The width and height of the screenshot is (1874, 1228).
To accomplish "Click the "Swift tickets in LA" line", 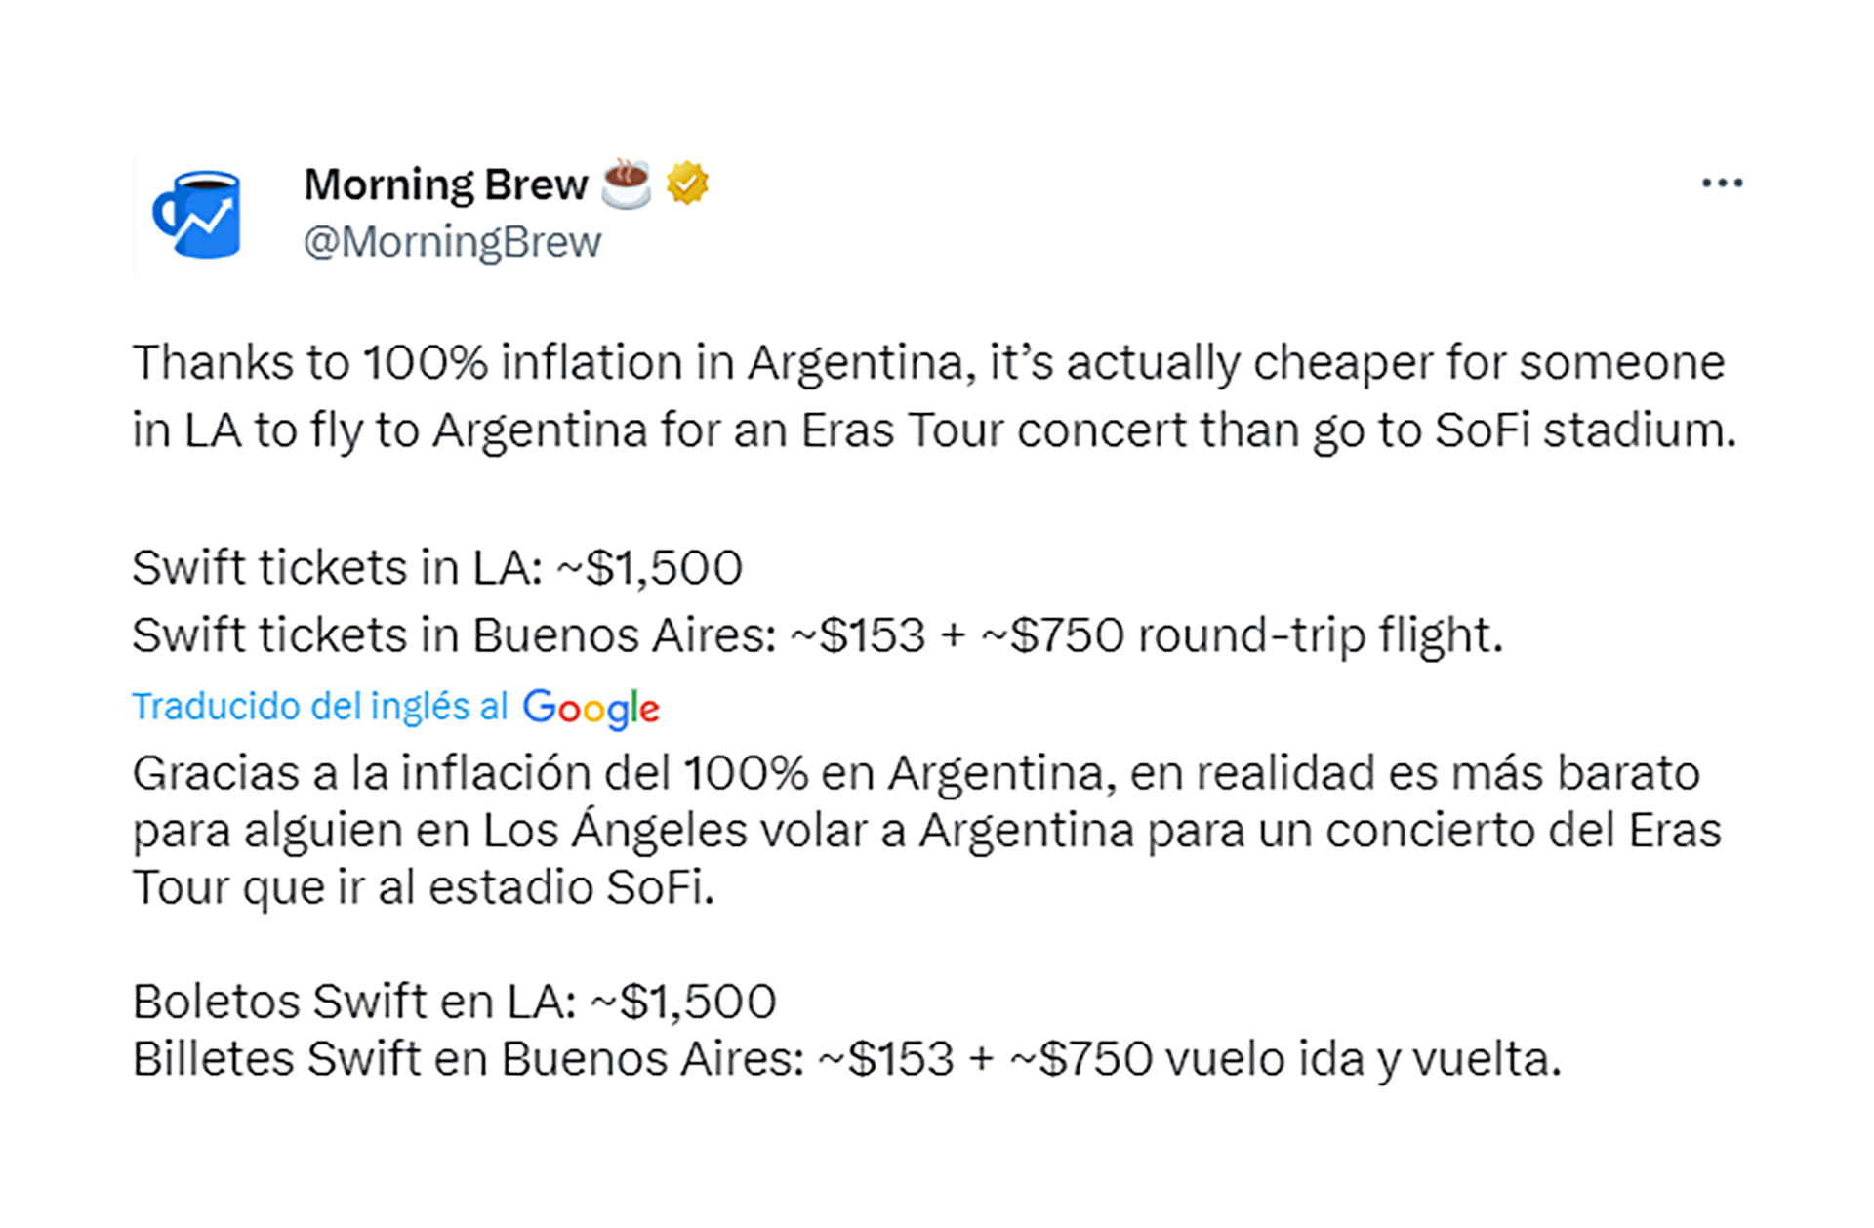I will click(437, 567).
